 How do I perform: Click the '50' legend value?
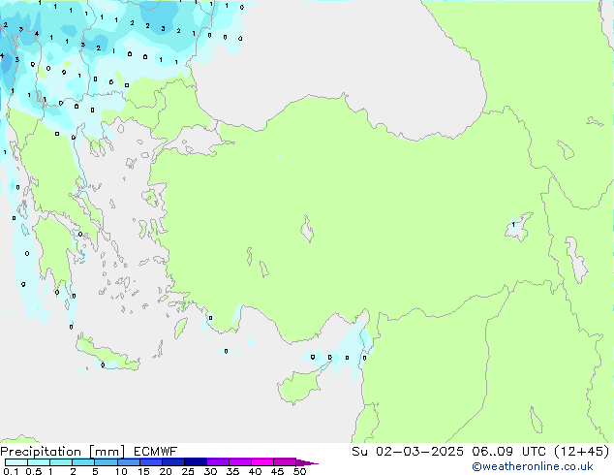299,471
